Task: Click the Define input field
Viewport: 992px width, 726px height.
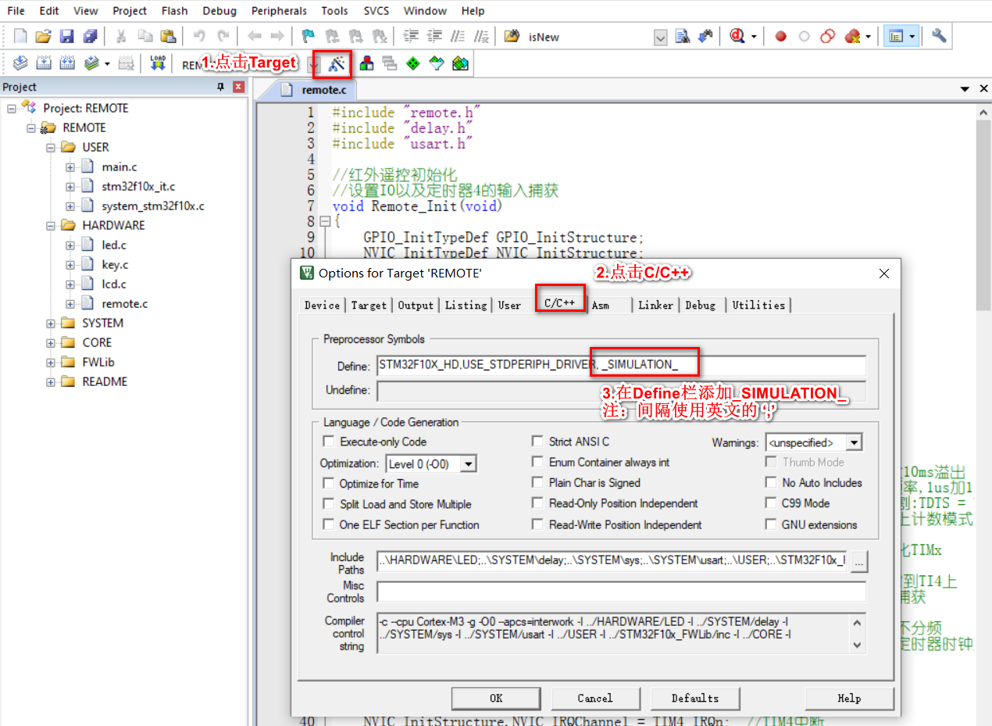Action: point(621,365)
